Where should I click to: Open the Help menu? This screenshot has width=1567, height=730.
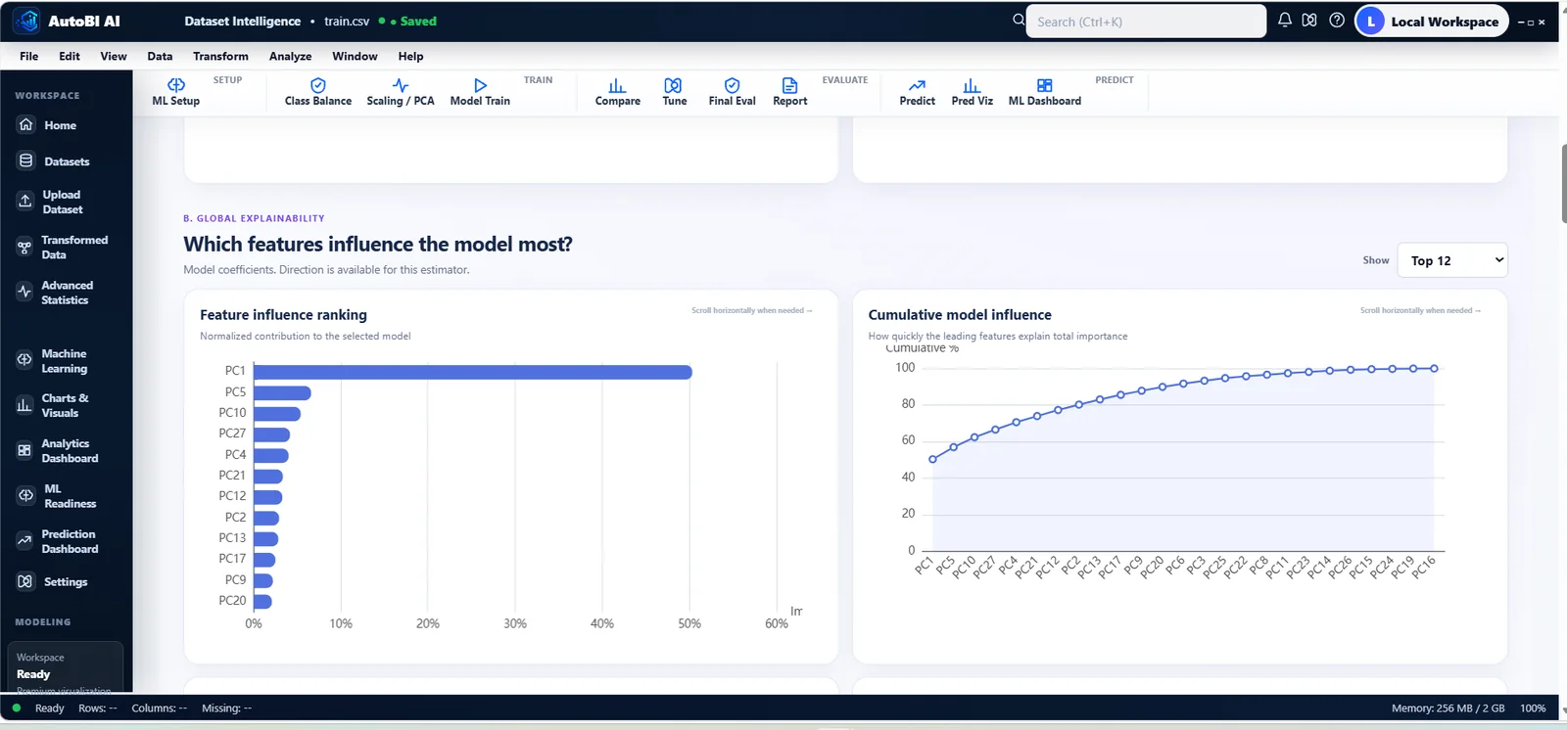coord(411,57)
